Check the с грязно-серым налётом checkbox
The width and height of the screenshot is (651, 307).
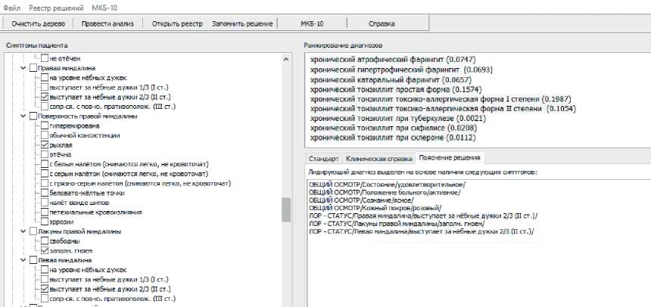point(45,184)
